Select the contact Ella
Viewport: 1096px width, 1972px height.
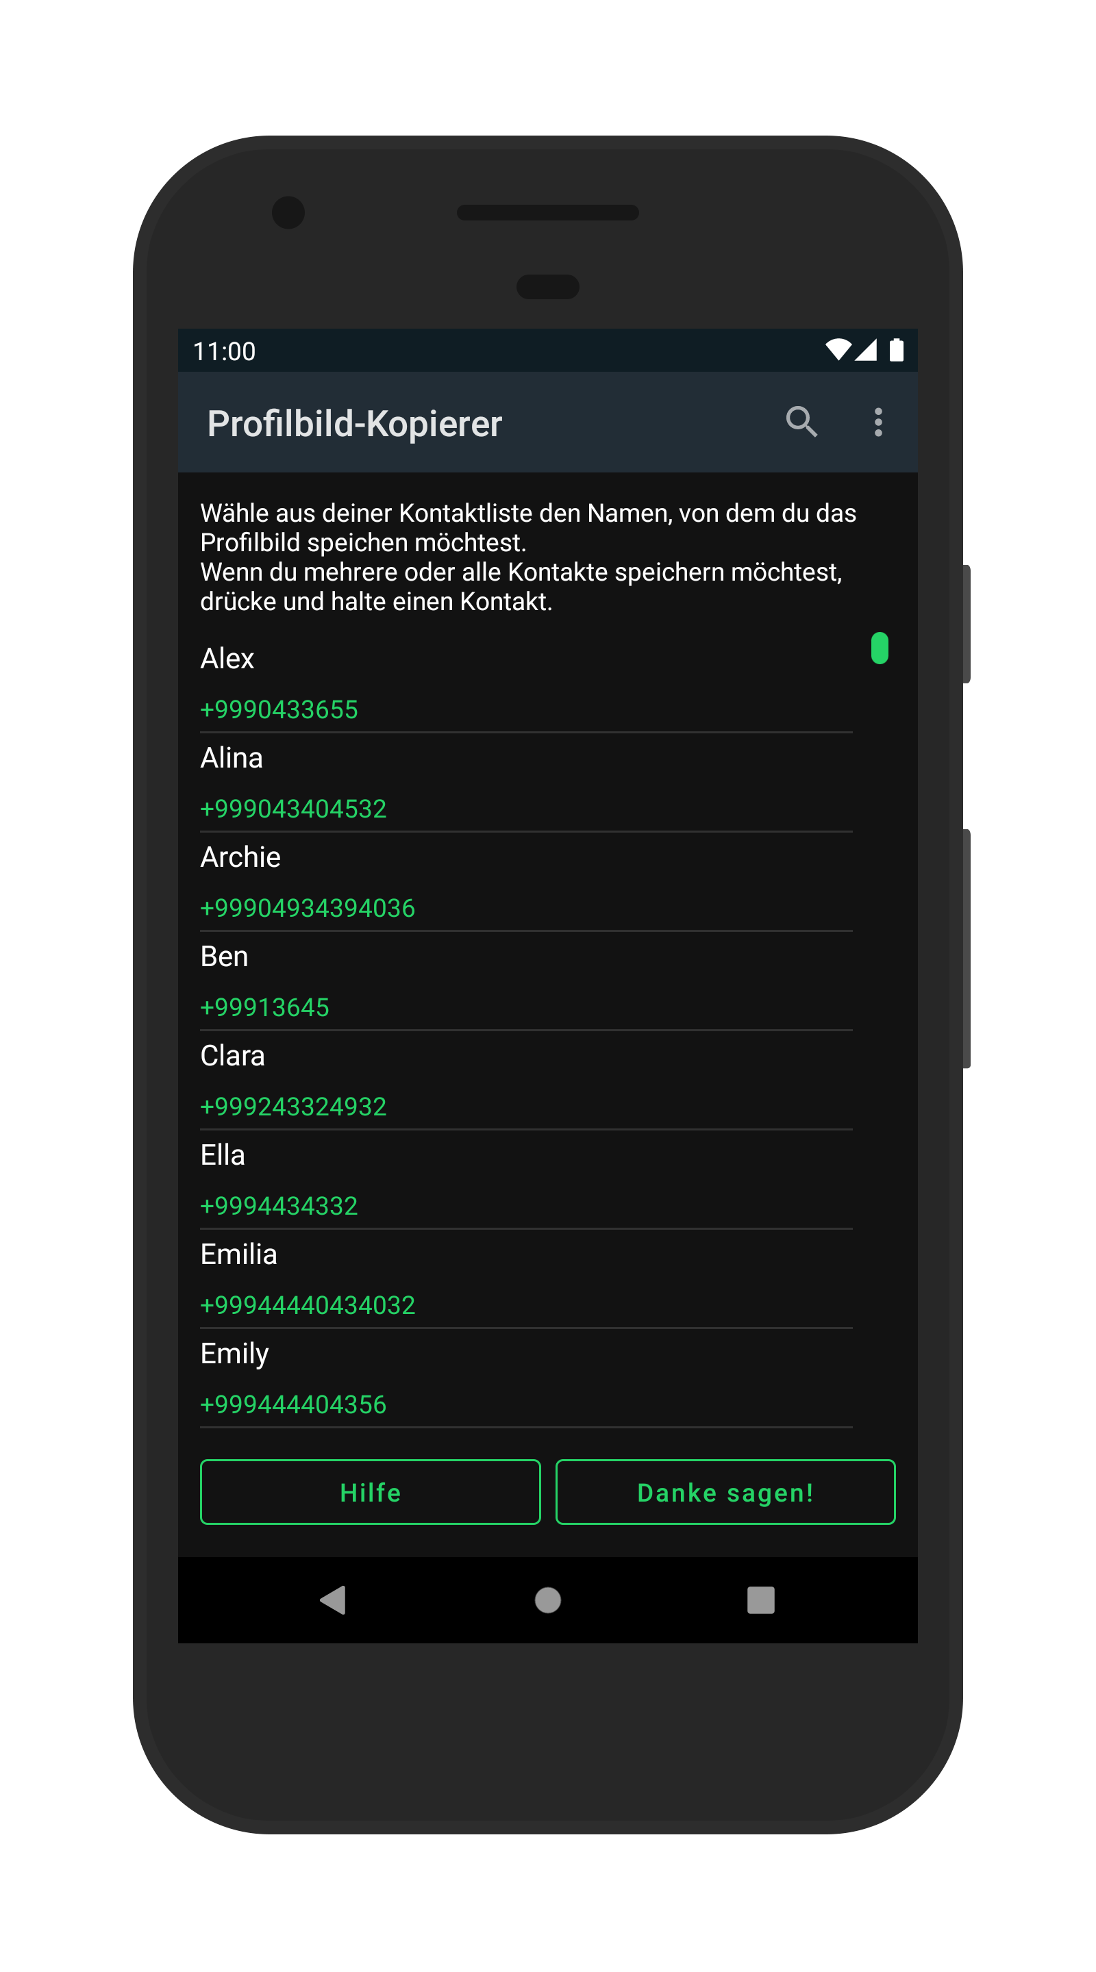pos(525,1179)
